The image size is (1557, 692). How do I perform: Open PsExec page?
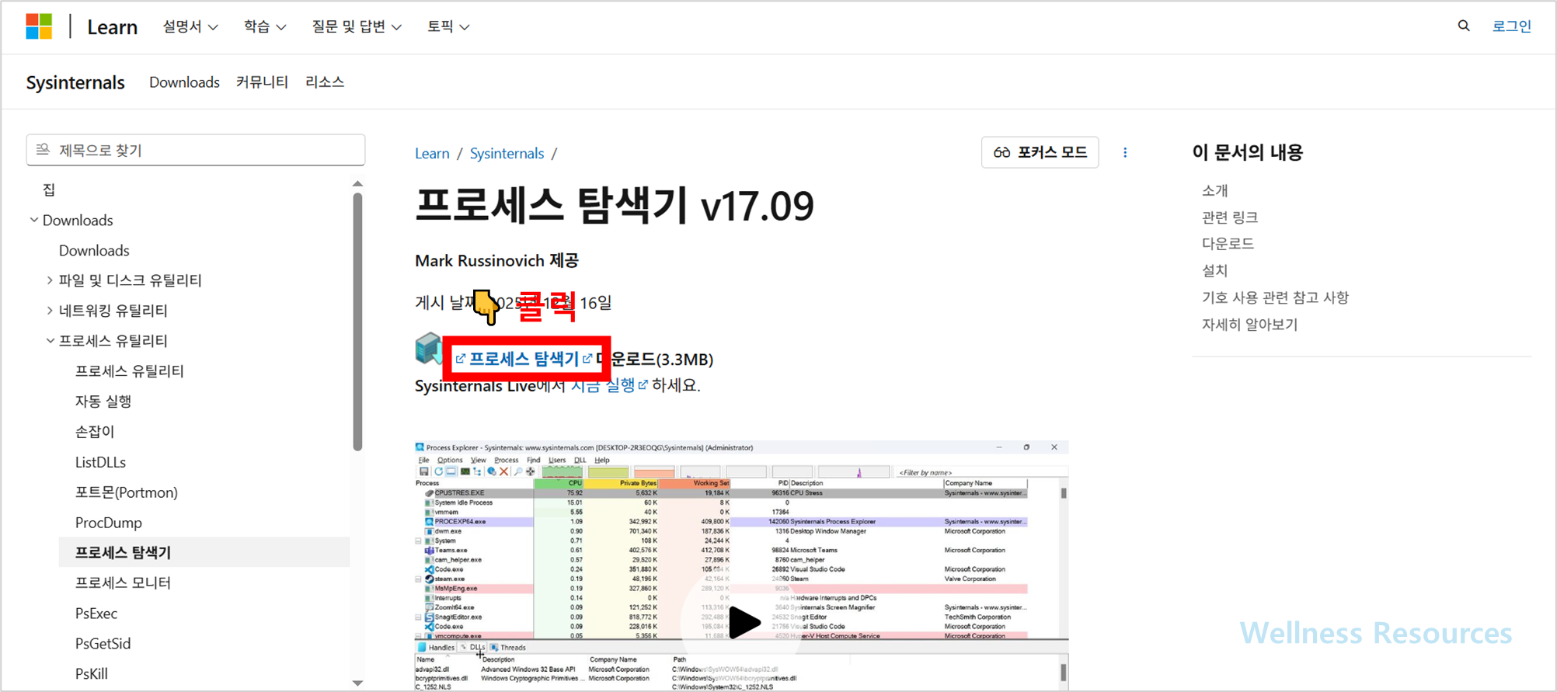(96, 614)
